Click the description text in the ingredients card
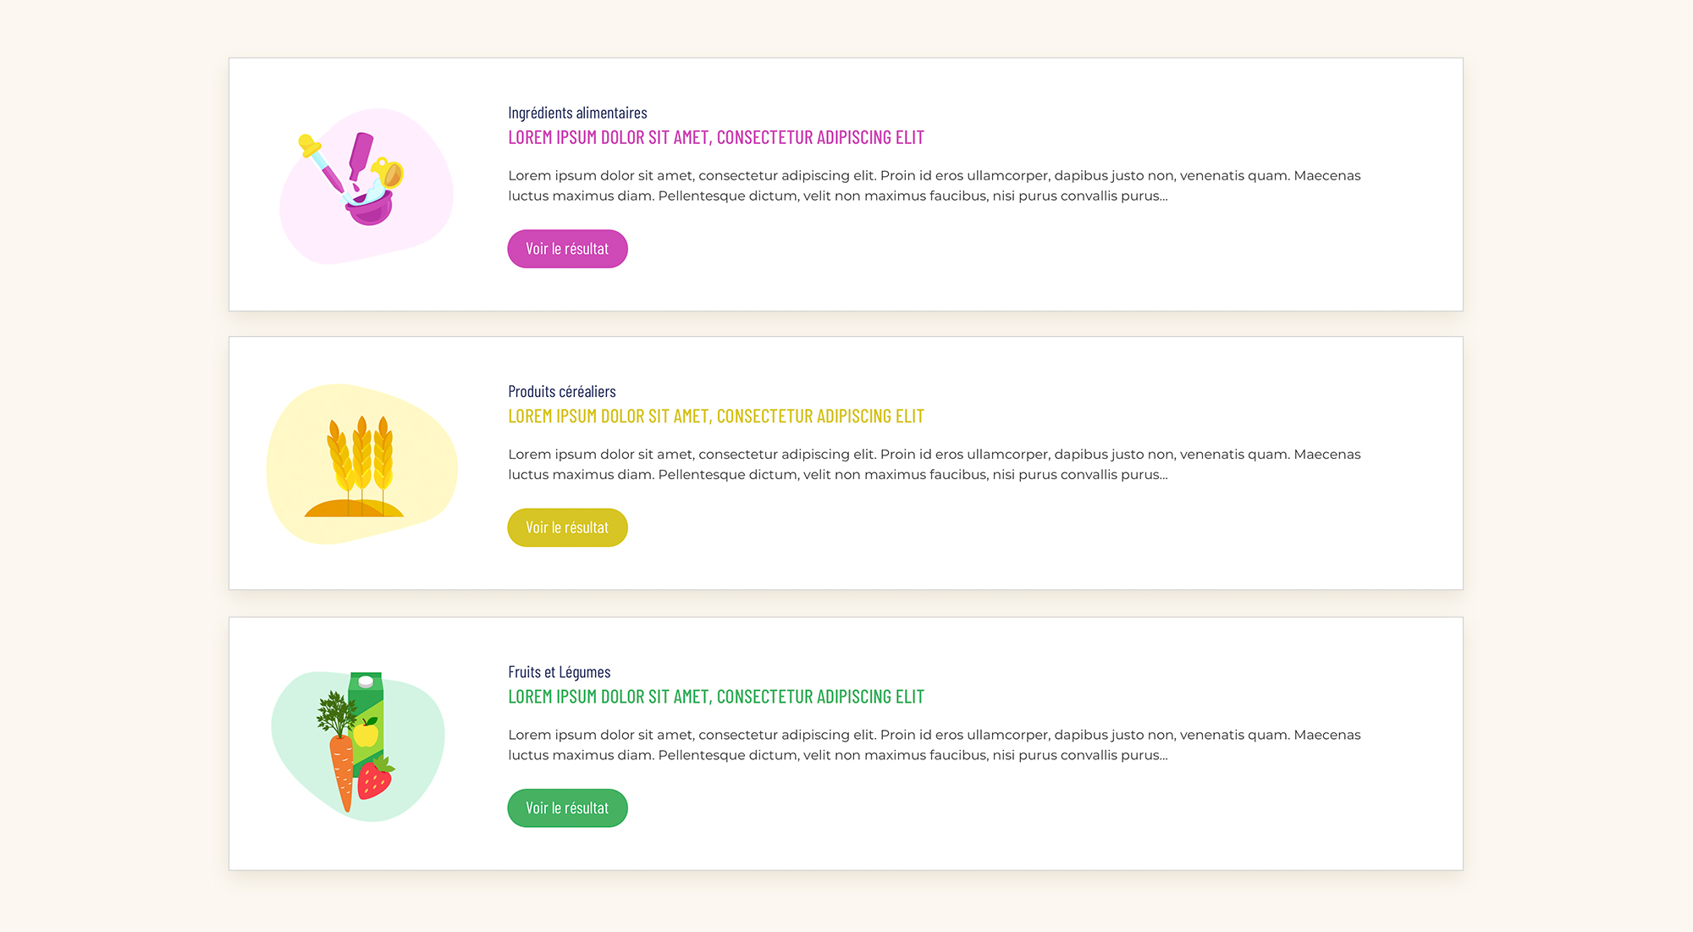1693x932 pixels. [935, 185]
